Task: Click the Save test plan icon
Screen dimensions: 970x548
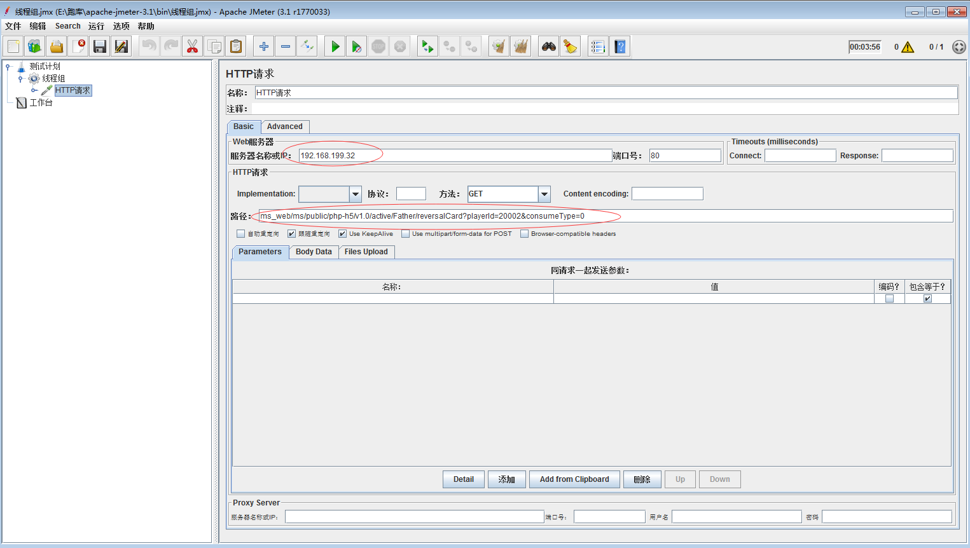Action: tap(100, 46)
